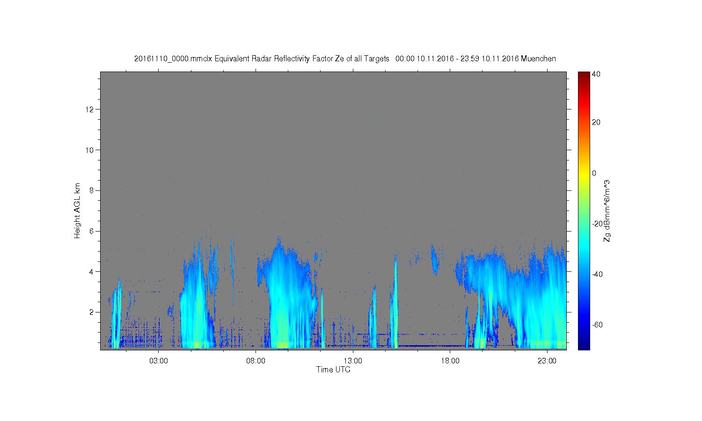Click the colorbar value 0

tap(594, 173)
